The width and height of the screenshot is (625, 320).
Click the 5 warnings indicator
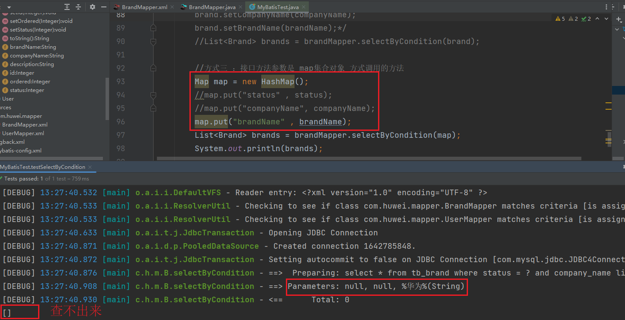click(560, 19)
